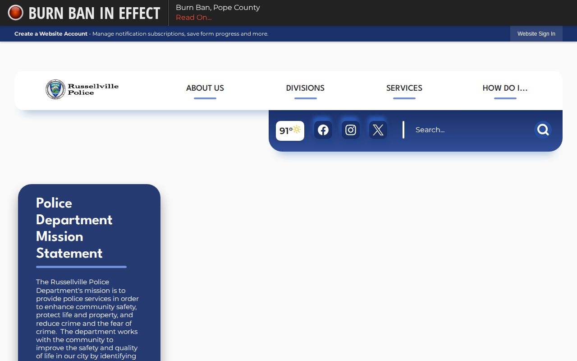Open the About Us menu
The height and width of the screenshot is (361, 577).
[205, 88]
